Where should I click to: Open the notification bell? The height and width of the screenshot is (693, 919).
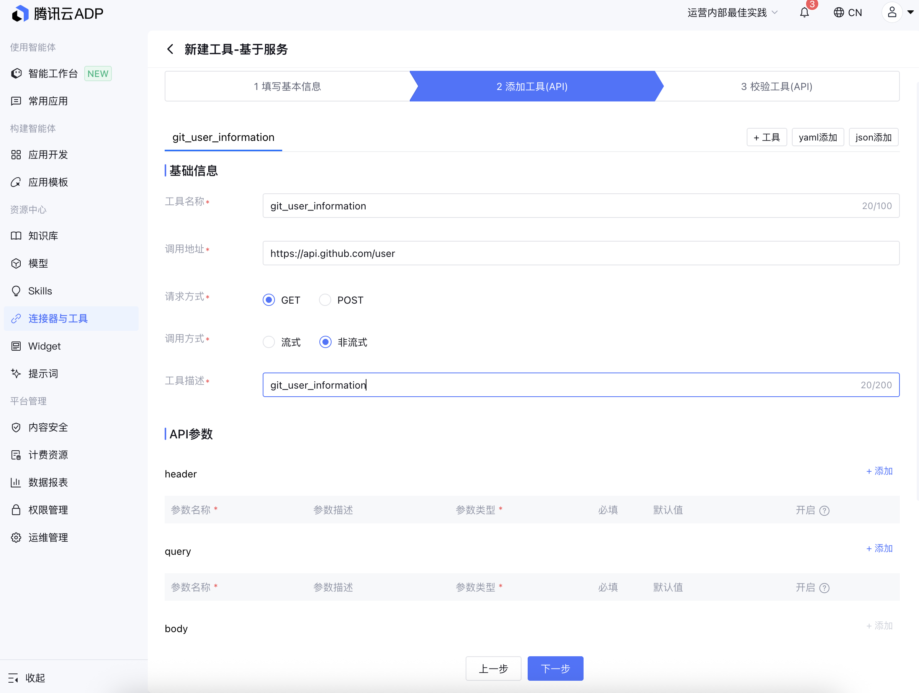(805, 13)
